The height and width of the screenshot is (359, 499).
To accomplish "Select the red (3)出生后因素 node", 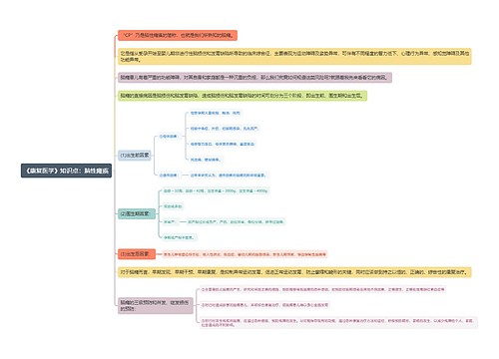I will click(137, 254).
